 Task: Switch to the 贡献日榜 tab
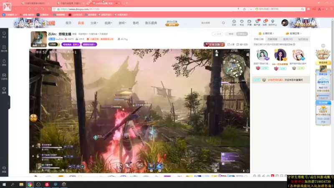coord(258,39)
